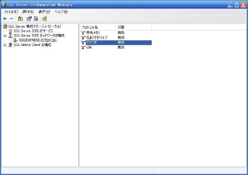Click the Up one level folder icon

pyautogui.click(x=20, y=19)
